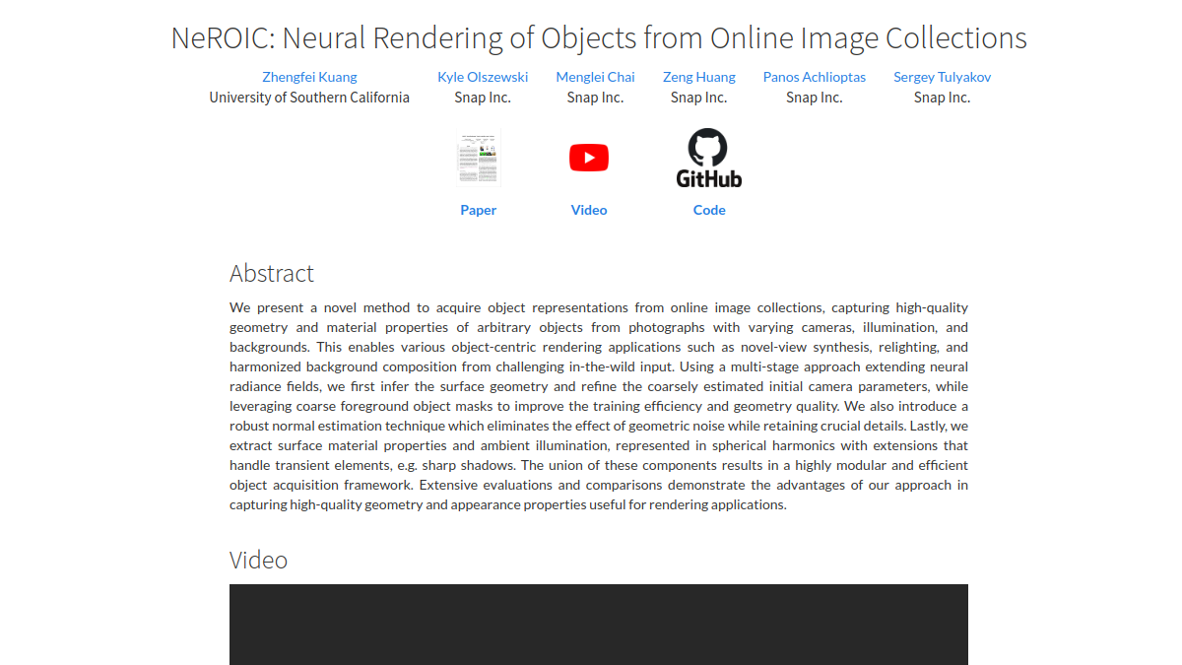
Task: Open Zeng Huang's author link
Action: point(699,77)
